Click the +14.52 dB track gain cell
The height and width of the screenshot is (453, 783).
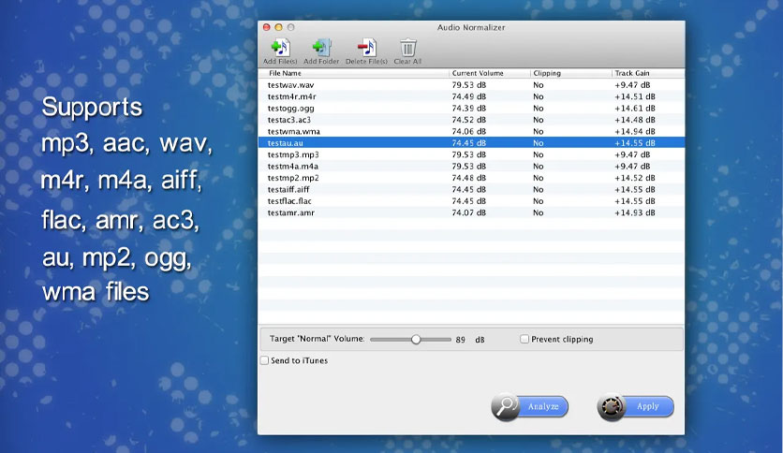(x=635, y=178)
